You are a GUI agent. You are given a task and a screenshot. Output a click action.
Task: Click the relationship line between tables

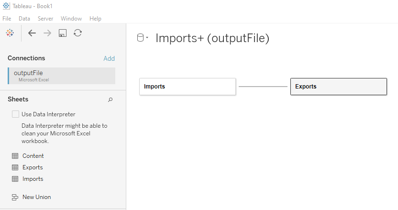(x=263, y=87)
